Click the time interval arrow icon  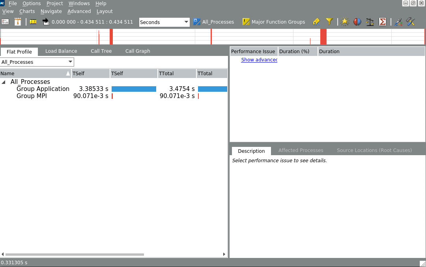pyautogui.click(x=46, y=22)
